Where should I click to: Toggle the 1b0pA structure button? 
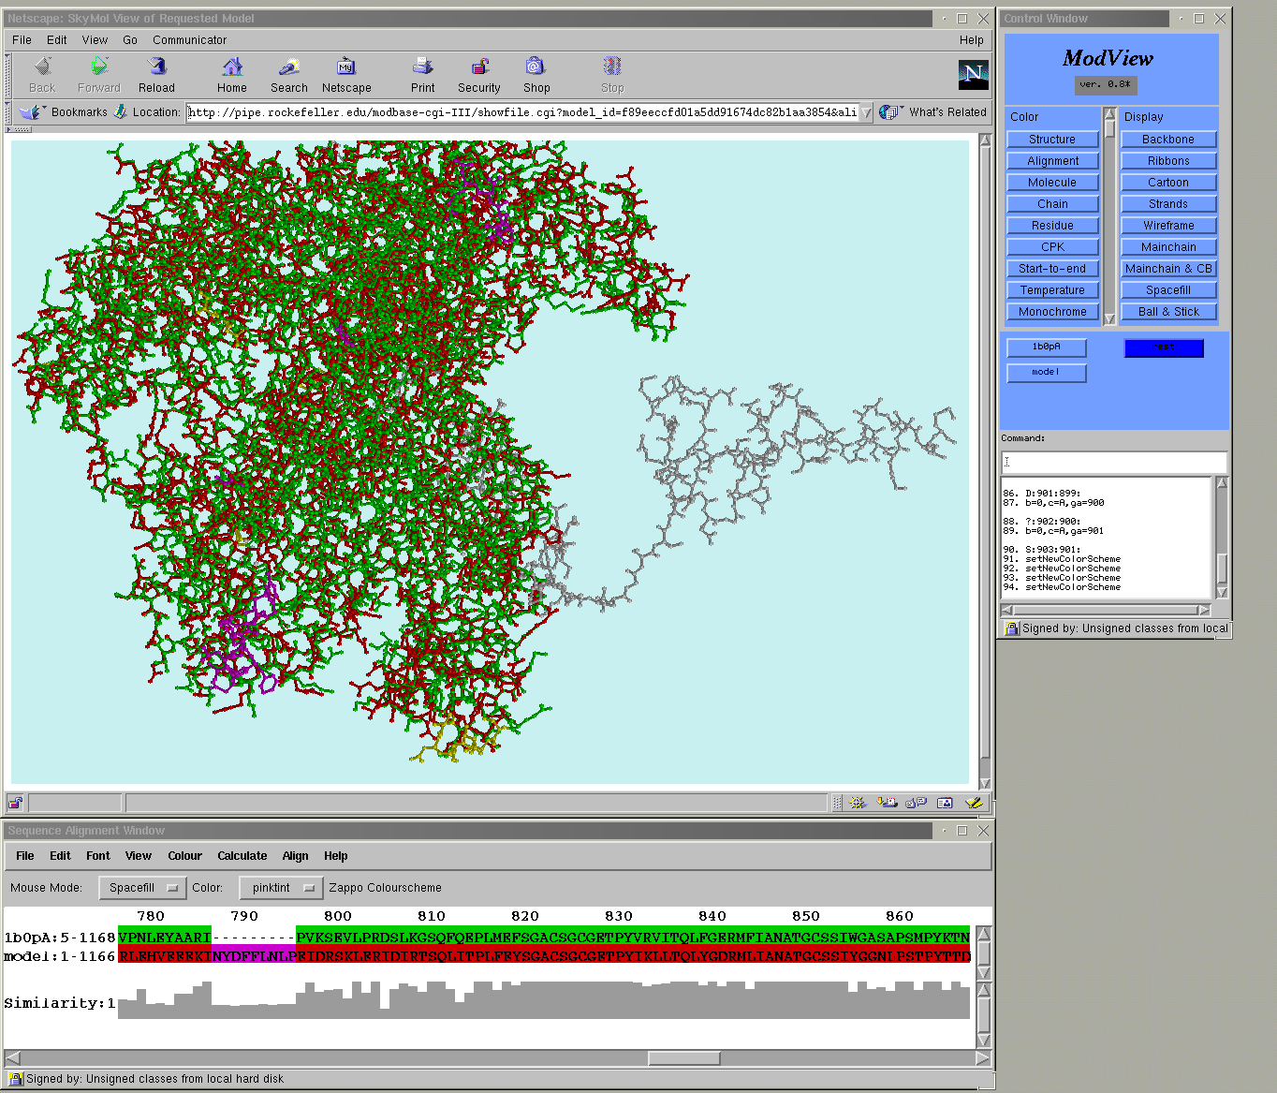(1047, 347)
